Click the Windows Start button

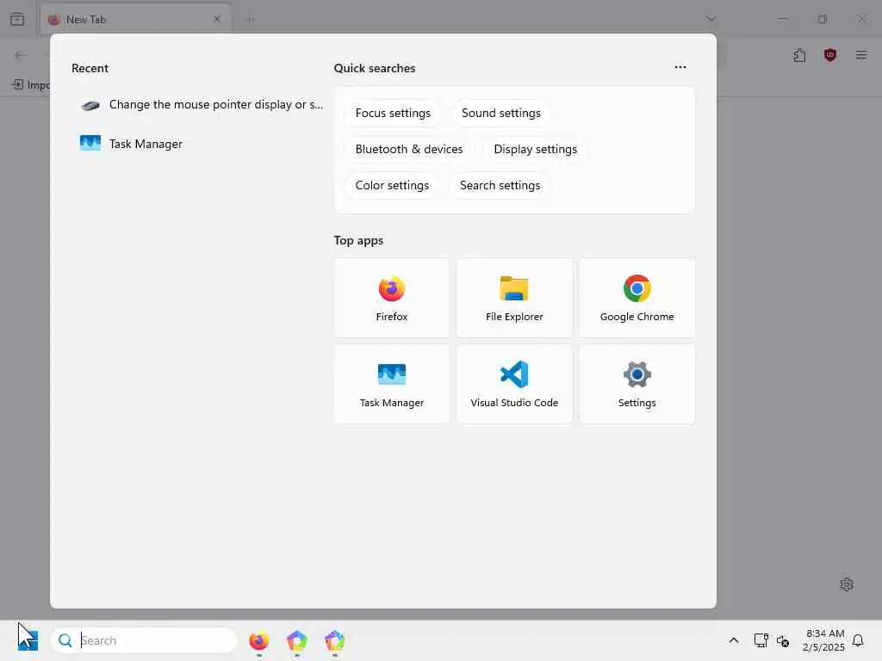click(x=28, y=640)
